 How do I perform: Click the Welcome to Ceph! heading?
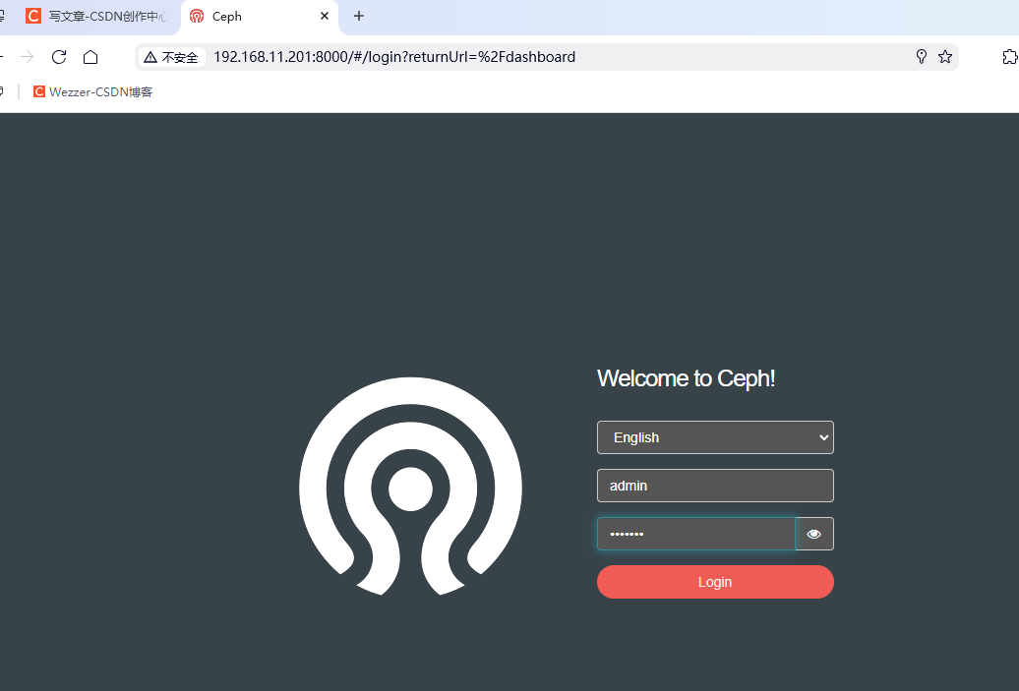tap(686, 378)
